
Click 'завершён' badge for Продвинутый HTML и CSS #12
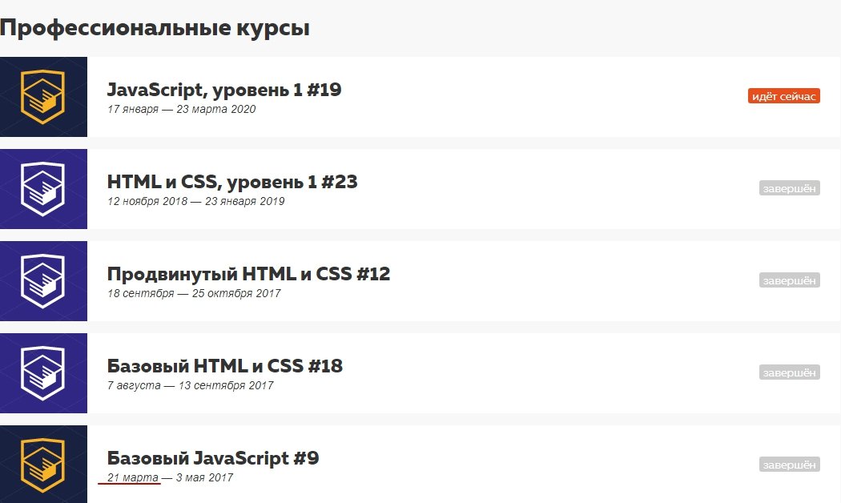789,280
